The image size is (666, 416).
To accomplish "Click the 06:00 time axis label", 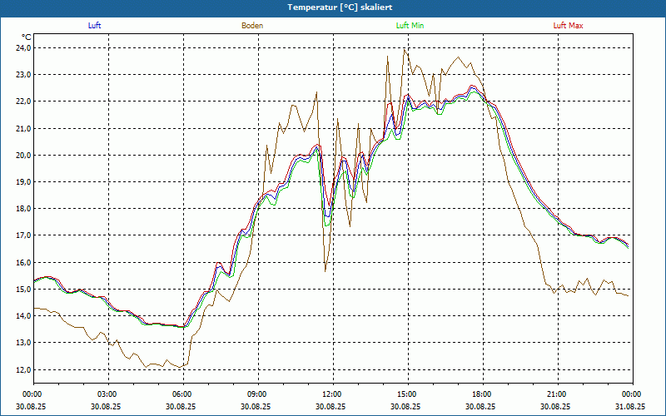I will 182,394.
